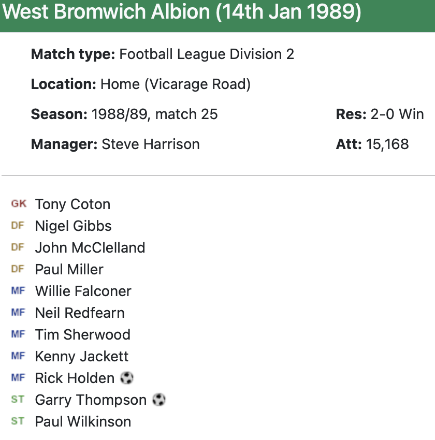Click the GK icon beside Tony Coton
435x440 pixels.
[x=18, y=204]
